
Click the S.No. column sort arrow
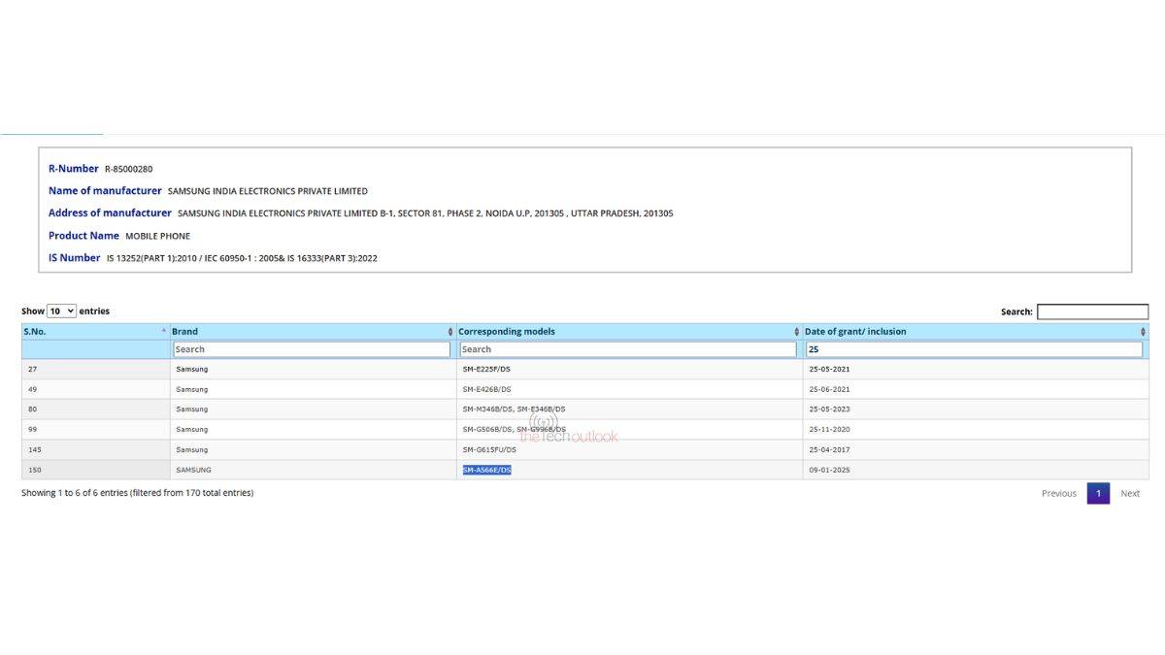tap(163, 332)
